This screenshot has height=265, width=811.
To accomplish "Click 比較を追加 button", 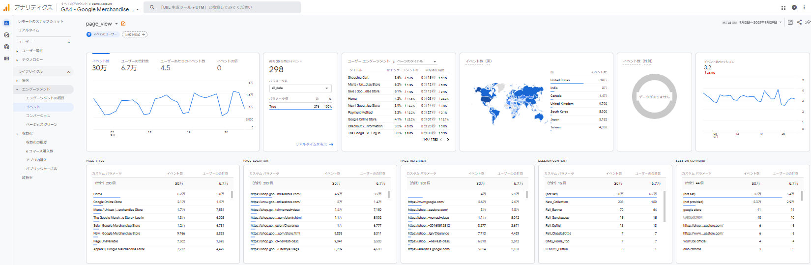I will pos(134,34).
